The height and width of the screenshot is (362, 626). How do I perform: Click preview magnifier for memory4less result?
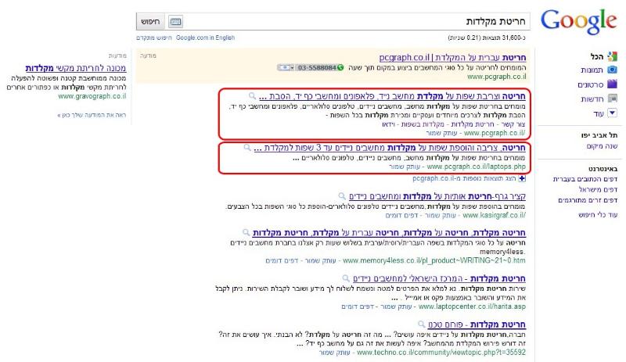coord(246,232)
